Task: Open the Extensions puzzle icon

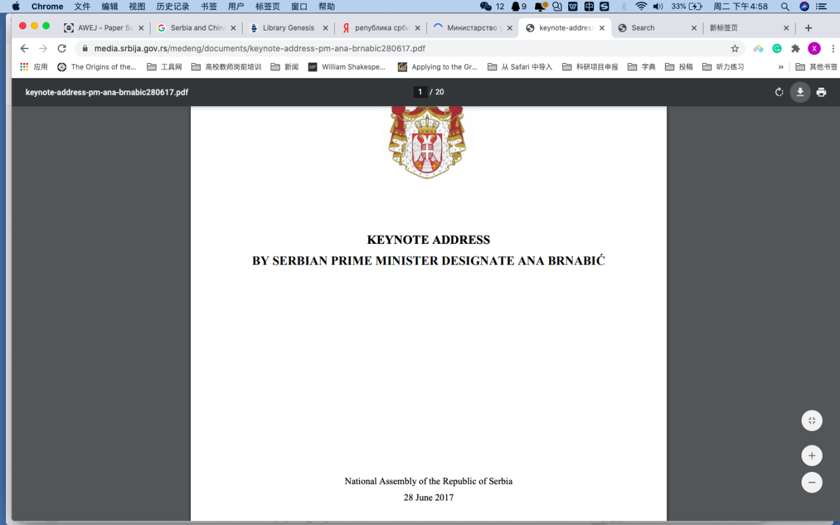Action: [796, 48]
